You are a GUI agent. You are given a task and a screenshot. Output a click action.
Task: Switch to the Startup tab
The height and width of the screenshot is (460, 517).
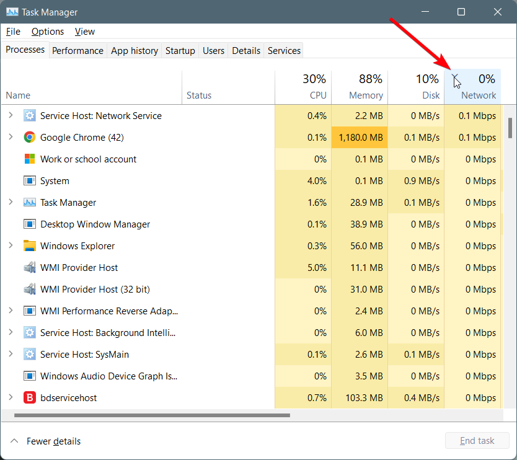180,50
